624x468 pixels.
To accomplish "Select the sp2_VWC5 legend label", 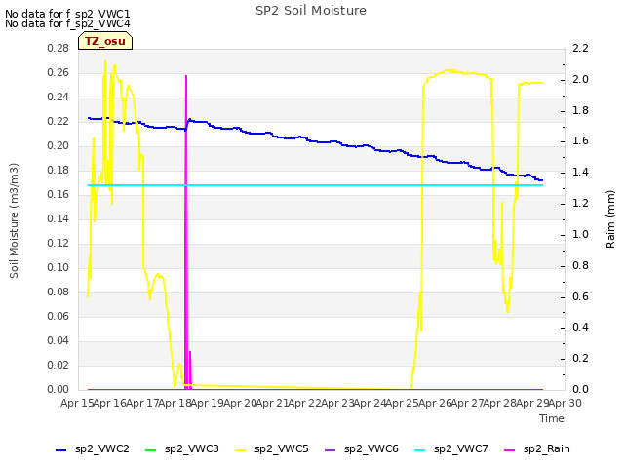I will [x=282, y=449].
